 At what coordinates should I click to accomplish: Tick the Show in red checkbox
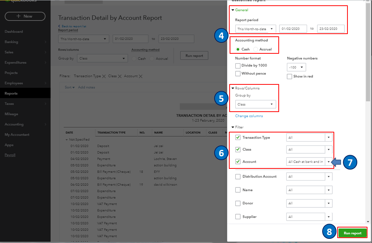[290, 76]
